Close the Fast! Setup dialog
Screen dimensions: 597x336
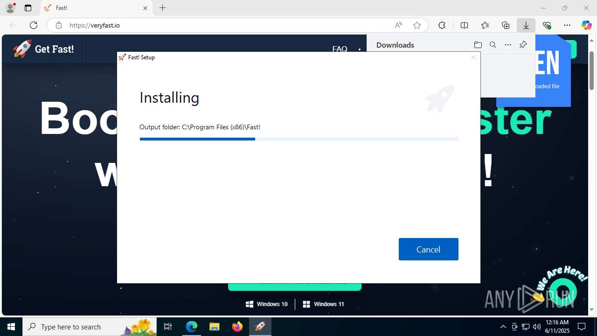(473, 57)
